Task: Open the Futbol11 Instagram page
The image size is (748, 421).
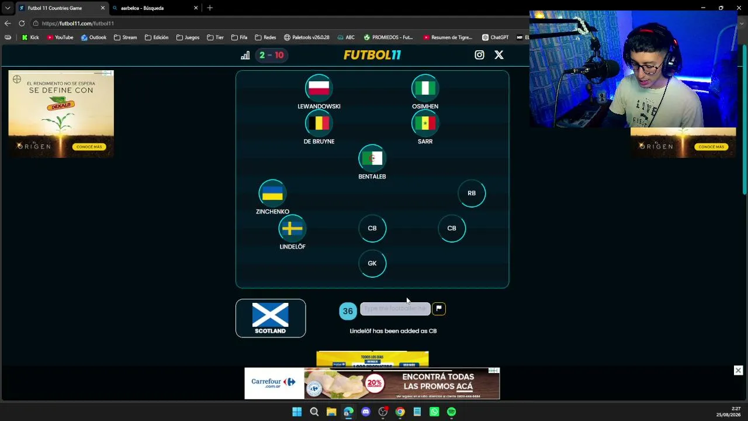Action: point(479,55)
